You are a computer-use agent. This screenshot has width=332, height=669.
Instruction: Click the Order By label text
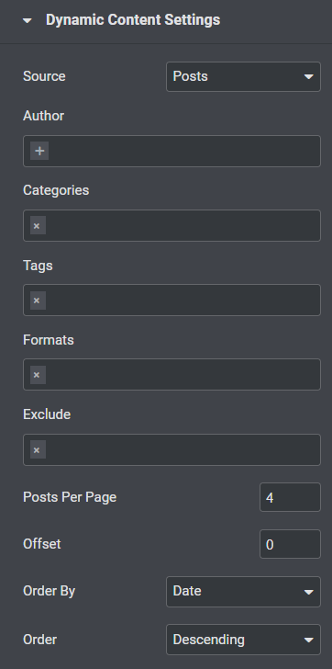[49, 591]
